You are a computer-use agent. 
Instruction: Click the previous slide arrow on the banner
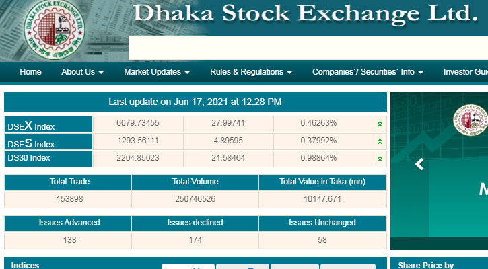(x=419, y=164)
